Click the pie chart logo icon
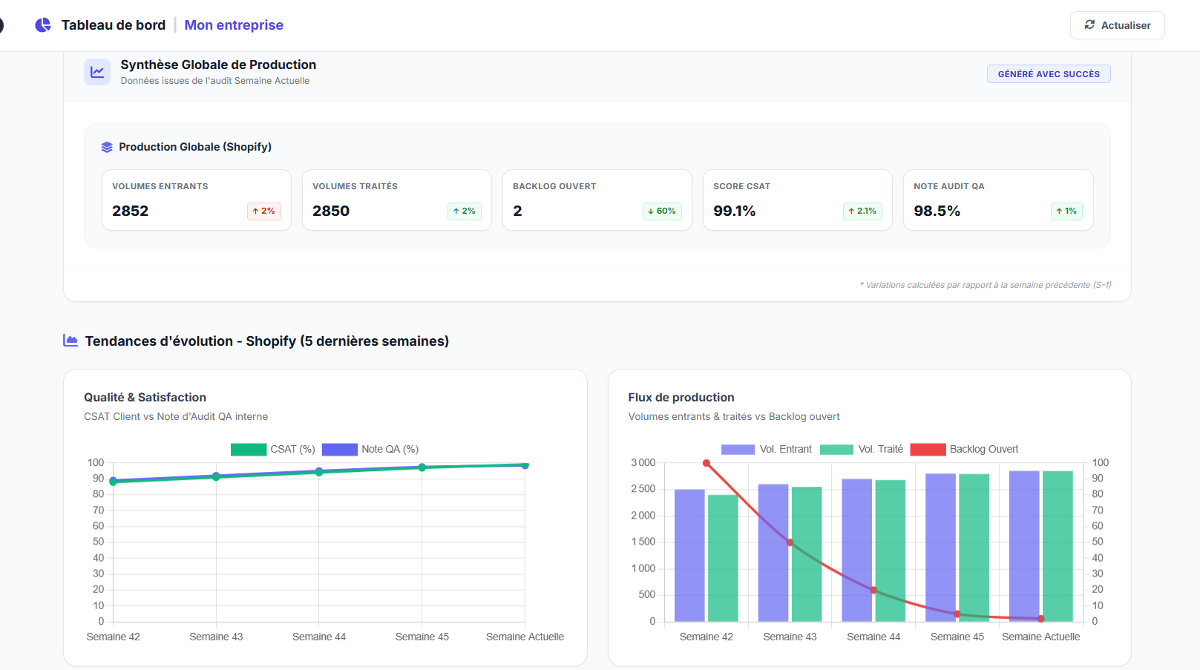 click(x=43, y=25)
